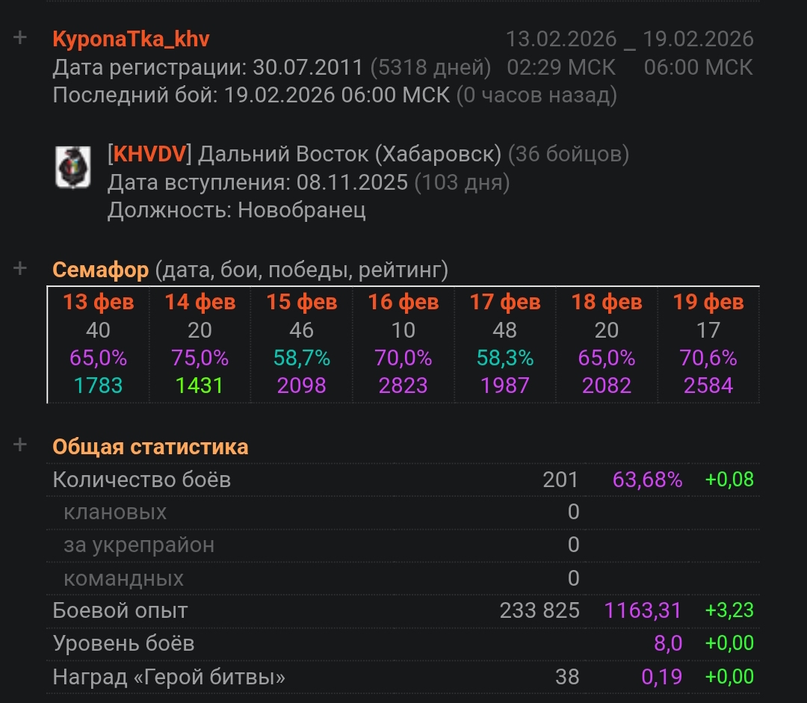The height and width of the screenshot is (703, 807).
Task: Click the KHVDV clan emblem image
Action: pyautogui.click(x=73, y=167)
